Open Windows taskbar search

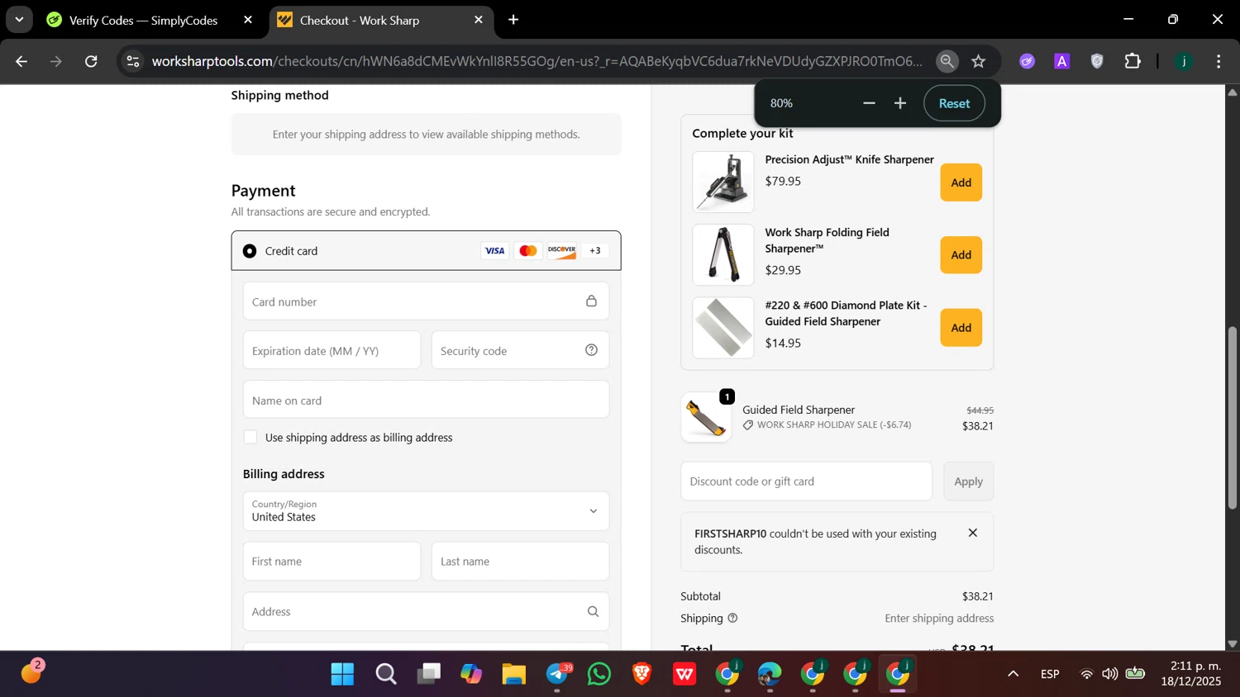(385, 674)
